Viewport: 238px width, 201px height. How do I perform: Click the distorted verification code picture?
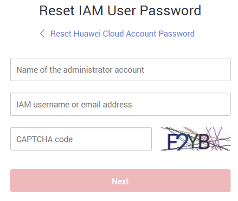click(x=196, y=139)
